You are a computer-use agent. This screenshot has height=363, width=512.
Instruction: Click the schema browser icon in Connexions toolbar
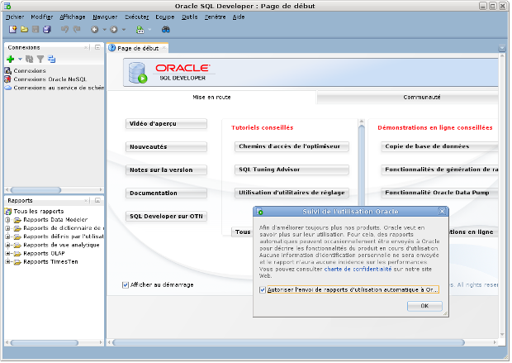(x=51, y=60)
